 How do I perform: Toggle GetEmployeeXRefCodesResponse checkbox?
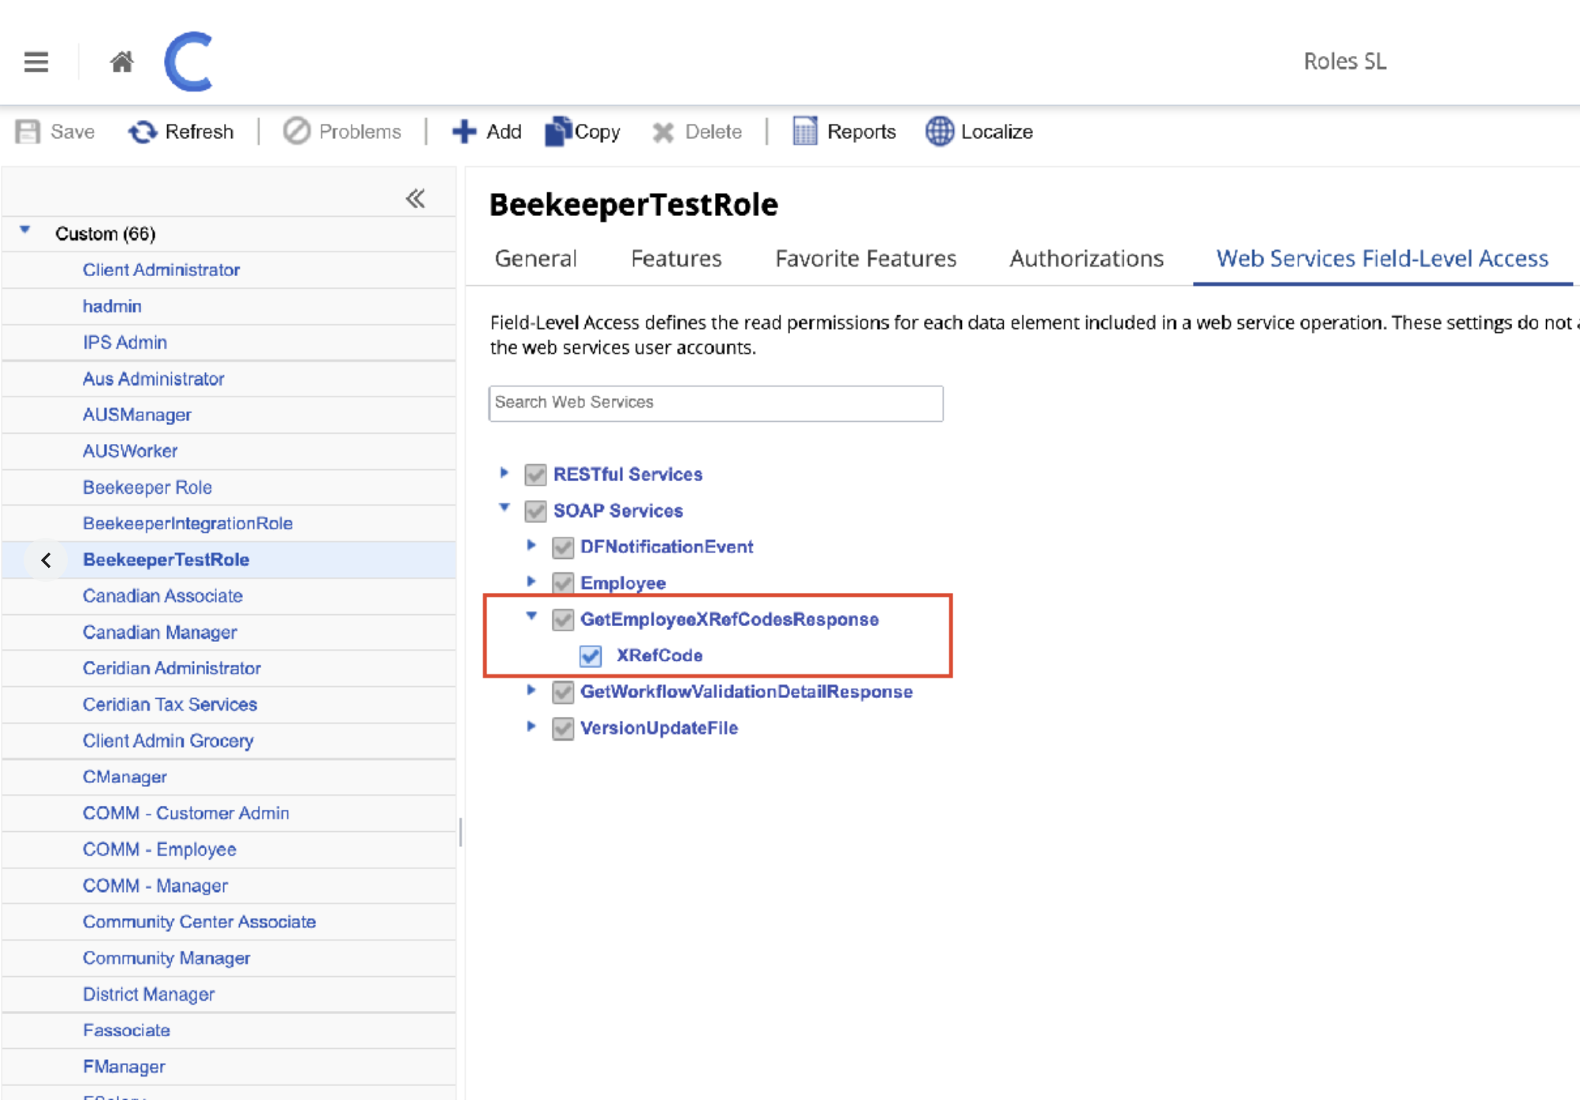pos(563,620)
